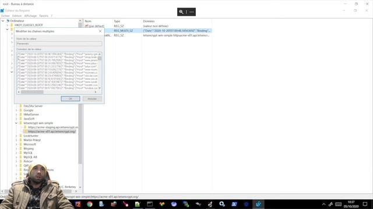Select the "(valeur non définie)" data cell
373x209 pixels.
tap(156, 26)
